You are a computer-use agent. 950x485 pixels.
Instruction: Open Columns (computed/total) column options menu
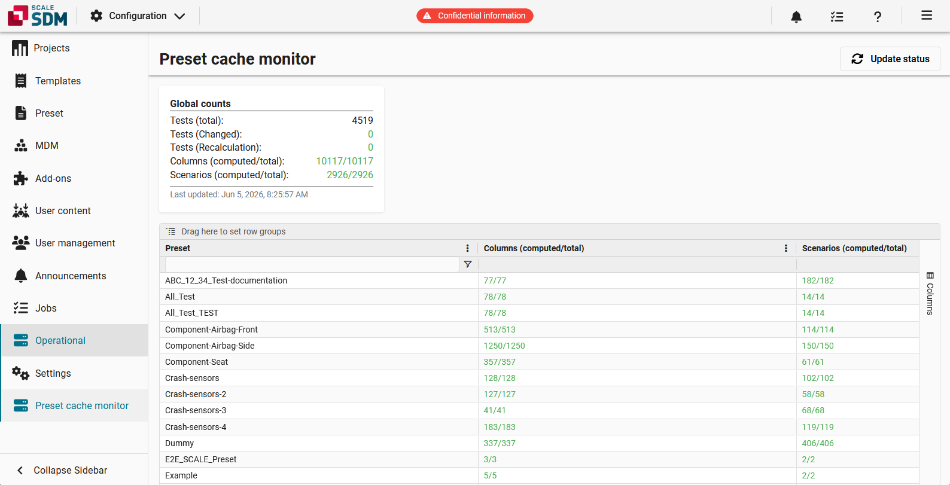coord(786,248)
